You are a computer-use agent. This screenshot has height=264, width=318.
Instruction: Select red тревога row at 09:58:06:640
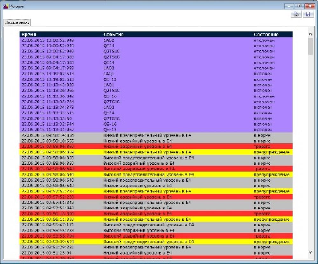coord(156,169)
